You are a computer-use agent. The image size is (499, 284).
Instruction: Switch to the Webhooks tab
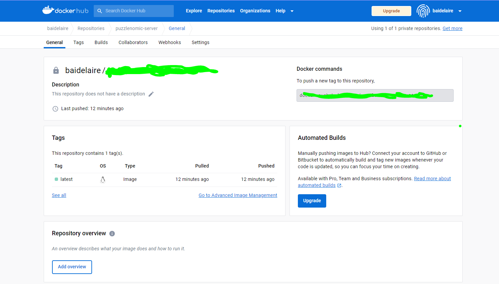click(x=170, y=42)
